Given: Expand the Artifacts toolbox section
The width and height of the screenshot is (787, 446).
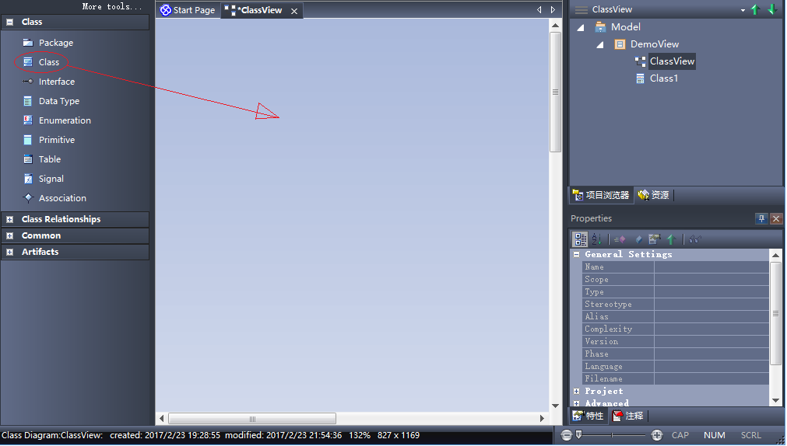Looking at the screenshot, I should 9,252.
